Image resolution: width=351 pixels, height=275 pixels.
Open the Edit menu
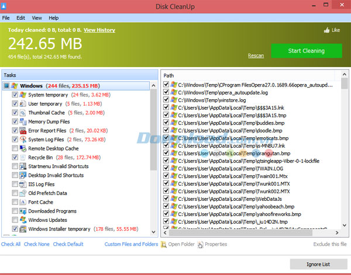pos(20,18)
